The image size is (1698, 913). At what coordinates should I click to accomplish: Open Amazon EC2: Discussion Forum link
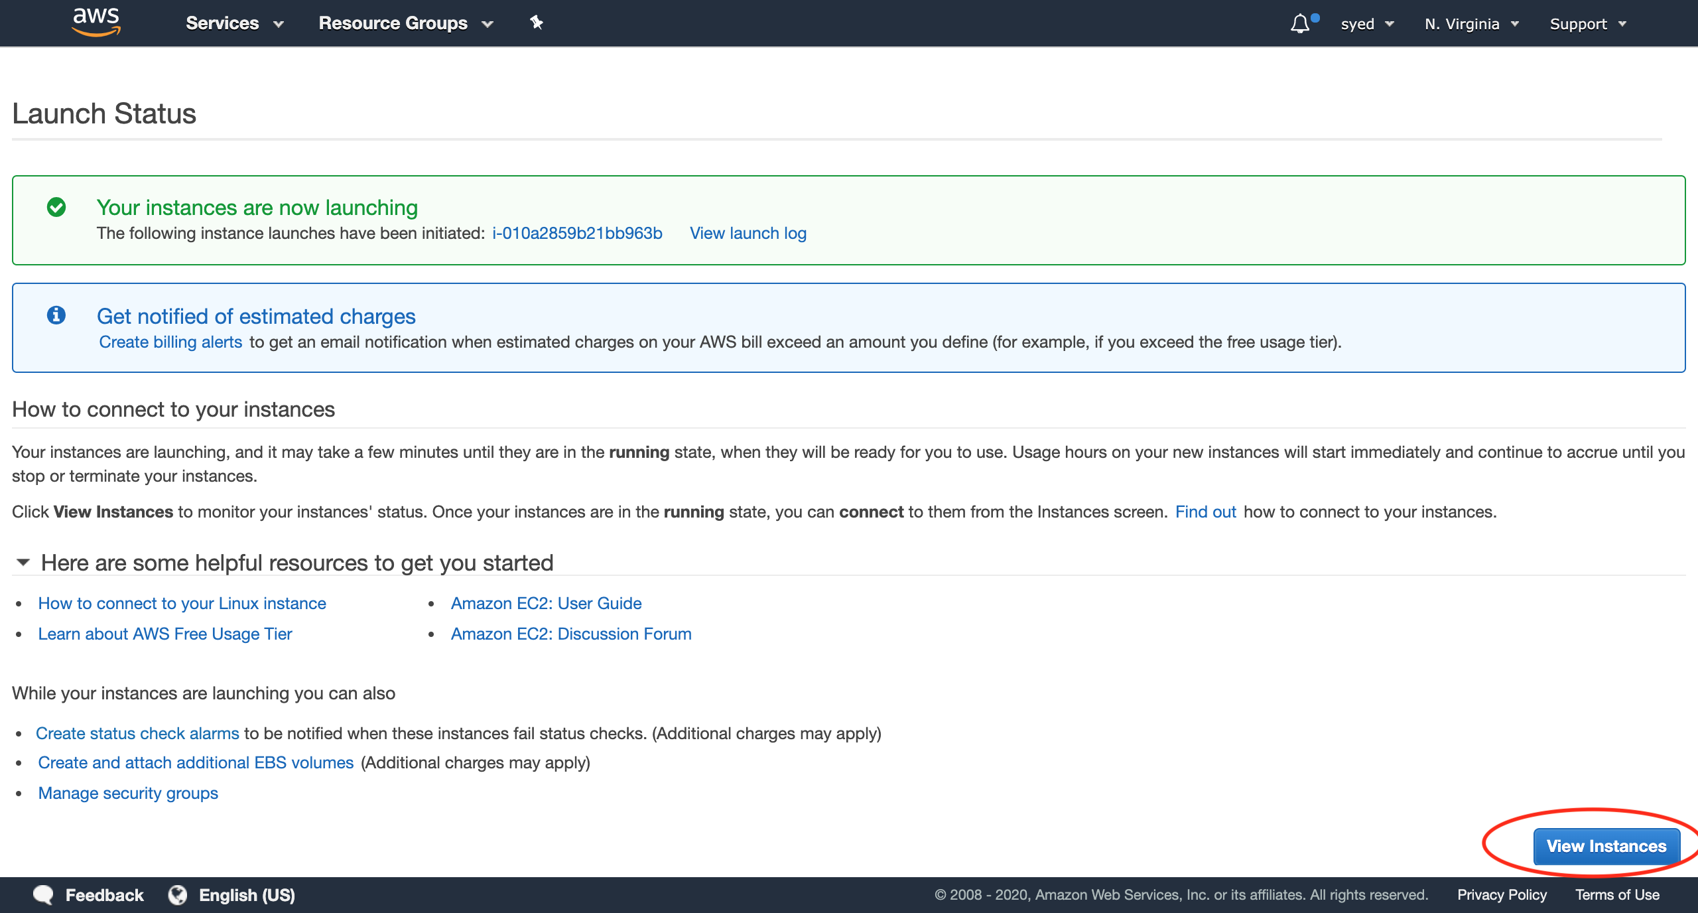(x=571, y=634)
